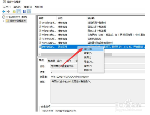Click the 正在运行 status cell

[62, 47]
